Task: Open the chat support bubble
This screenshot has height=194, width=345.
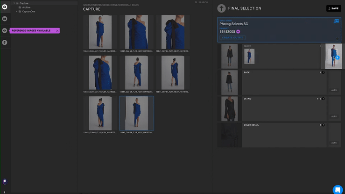Action: pyautogui.click(x=338, y=189)
